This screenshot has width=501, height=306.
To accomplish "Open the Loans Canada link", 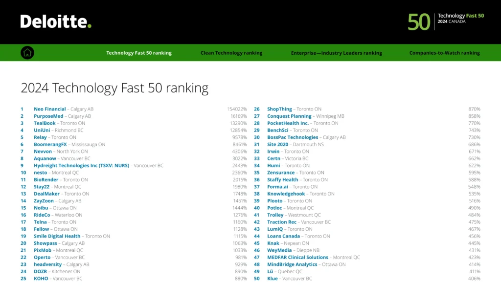I will [283, 236].
